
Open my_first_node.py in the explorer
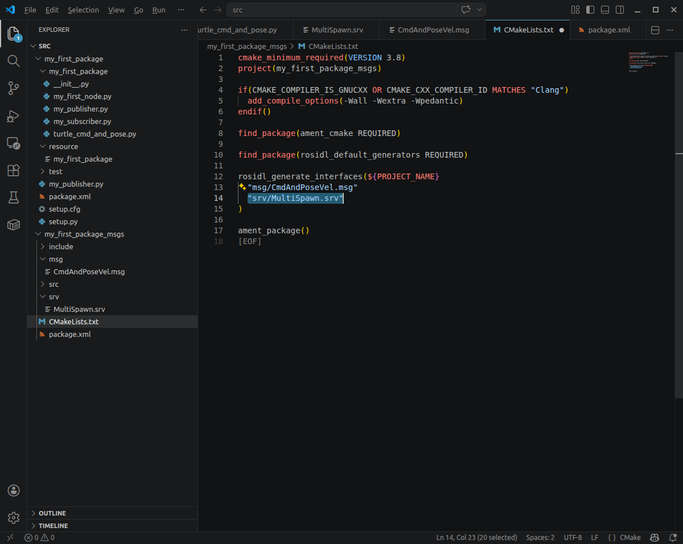(x=83, y=96)
